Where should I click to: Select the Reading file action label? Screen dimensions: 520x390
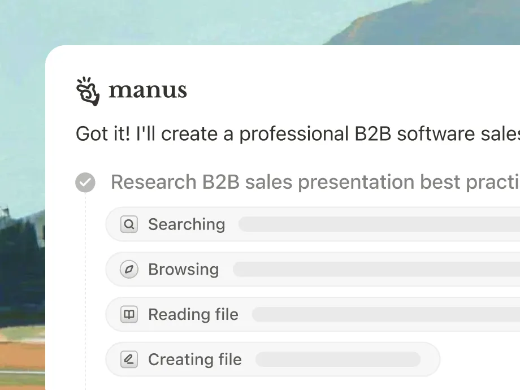[x=193, y=314]
